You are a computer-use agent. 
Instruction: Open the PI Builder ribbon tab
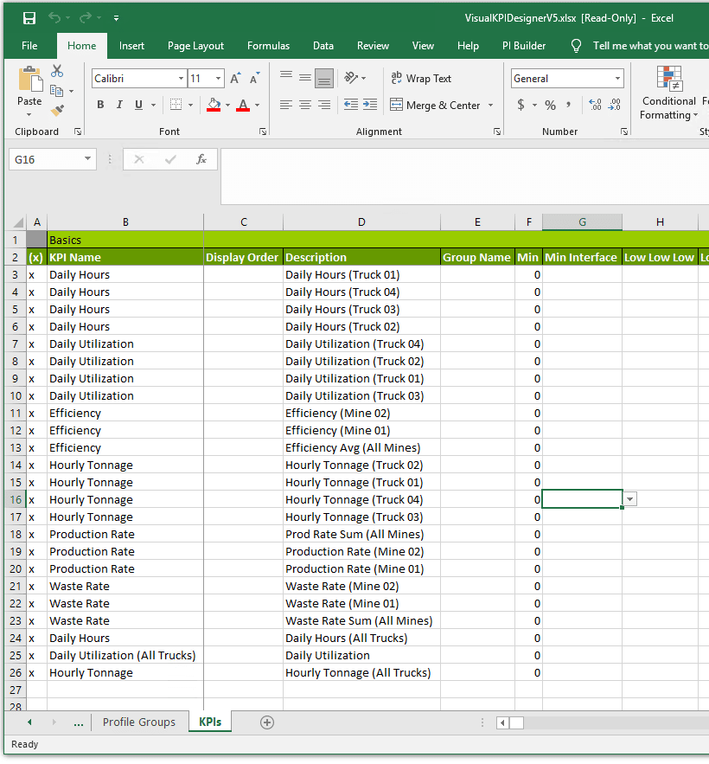[524, 46]
